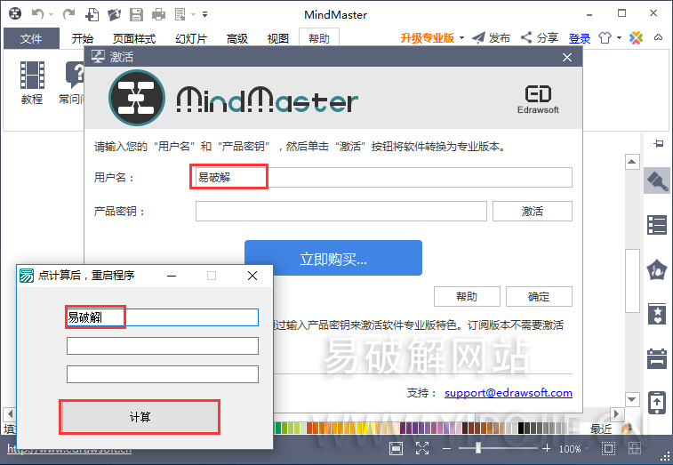Viewport: 673px width, 465px height.
Task: Click the 立即购买 (Buy Now) button
Action: click(332, 259)
